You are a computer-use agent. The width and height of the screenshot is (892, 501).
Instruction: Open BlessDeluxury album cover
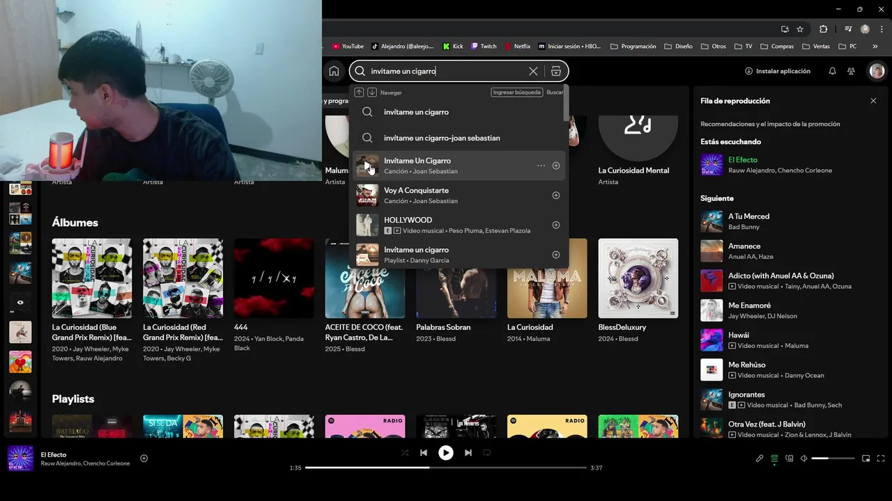click(x=638, y=278)
